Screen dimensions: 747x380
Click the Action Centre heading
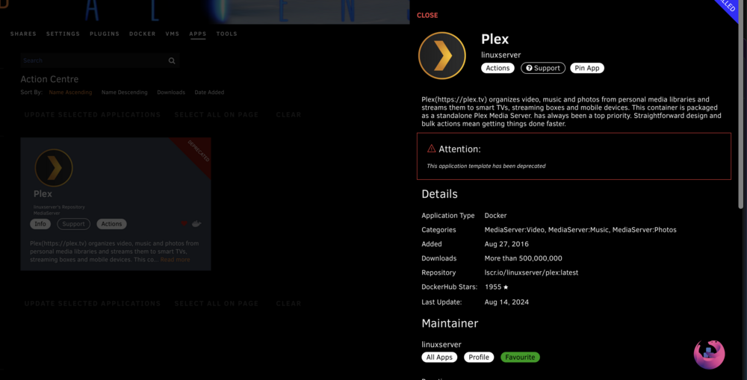click(49, 79)
